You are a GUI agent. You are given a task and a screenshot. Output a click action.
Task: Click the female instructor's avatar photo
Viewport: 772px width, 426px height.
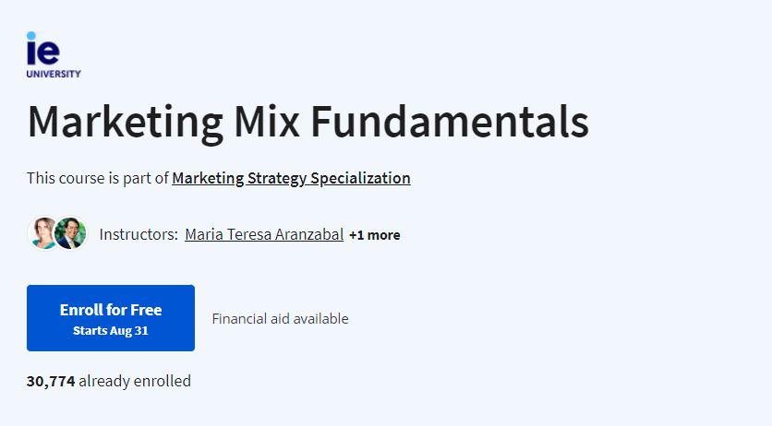(x=42, y=233)
